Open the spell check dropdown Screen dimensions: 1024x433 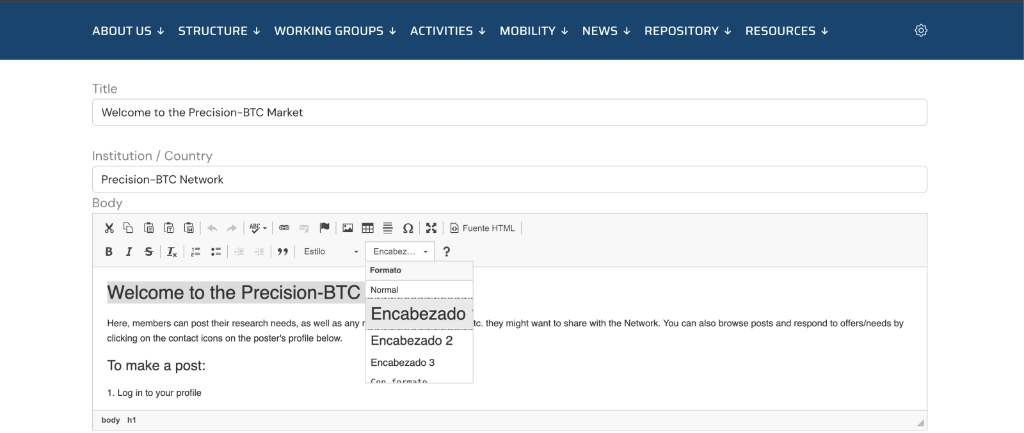tap(258, 228)
